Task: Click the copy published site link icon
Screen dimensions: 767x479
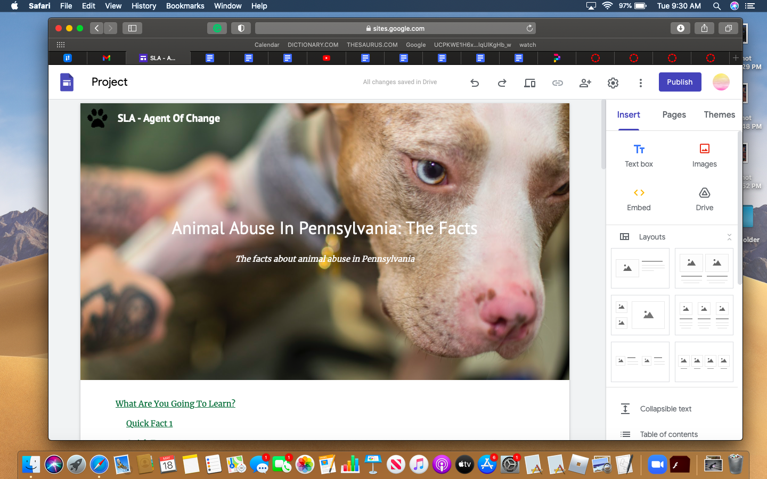Action: [x=557, y=82]
